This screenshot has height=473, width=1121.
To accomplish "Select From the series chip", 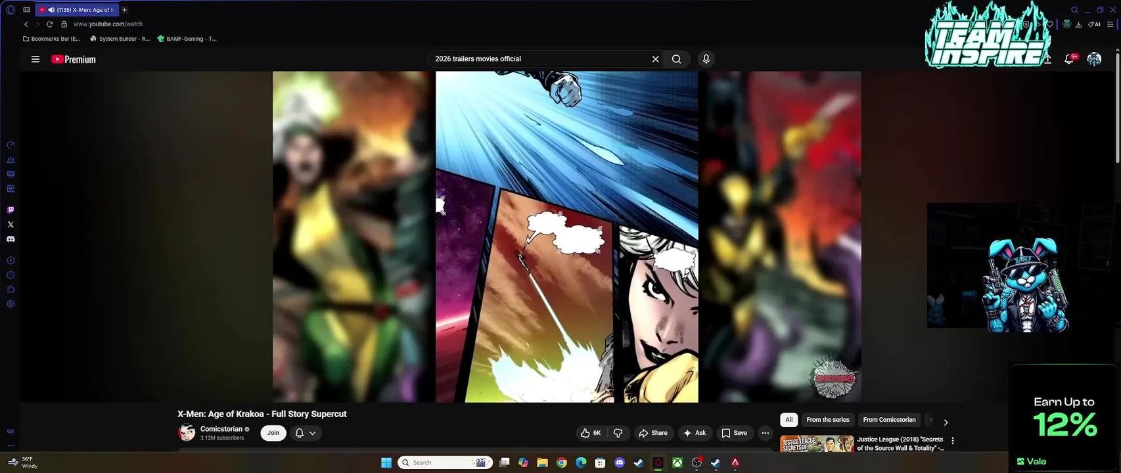I will (828, 420).
